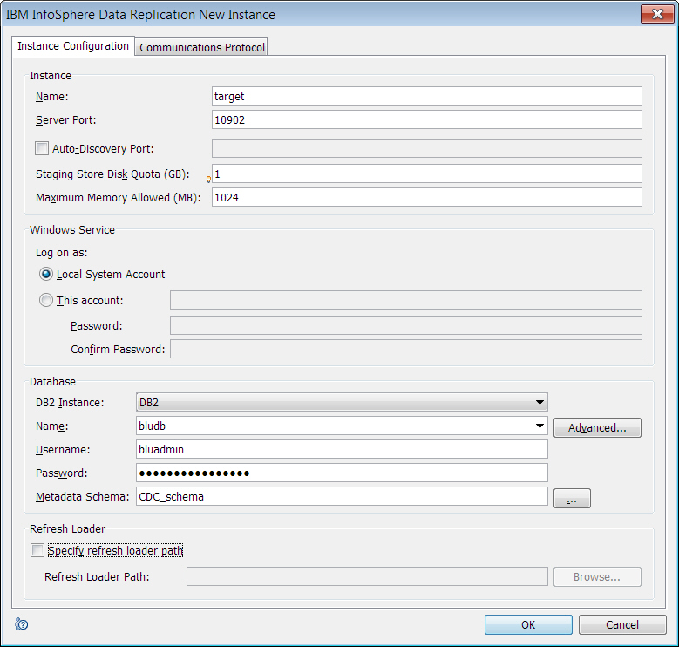Click the content-assist lightbulb beside Staging Store field

[208, 180]
